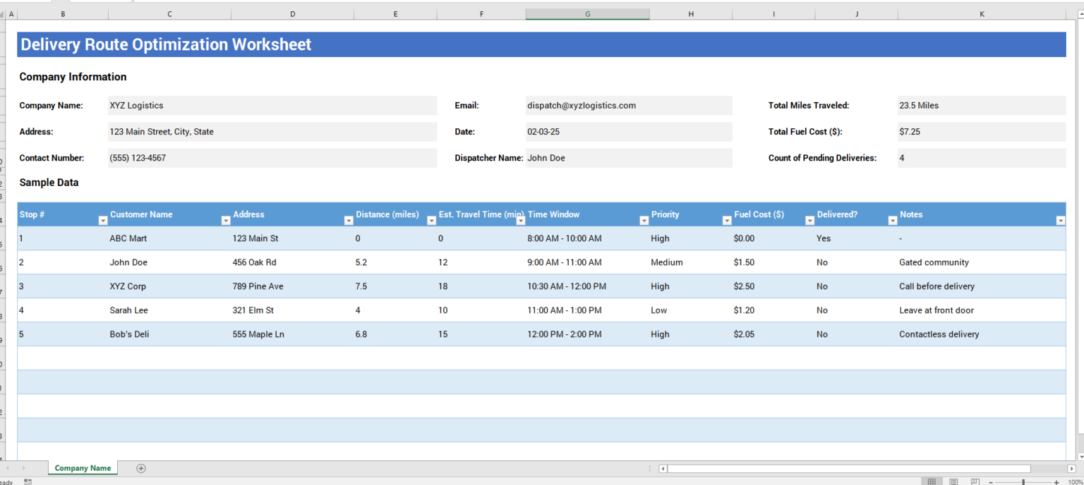Image resolution: width=1084 pixels, height=485 pixels.
Task: Select the Company Name sheet tab
Action: pos(83,468)
